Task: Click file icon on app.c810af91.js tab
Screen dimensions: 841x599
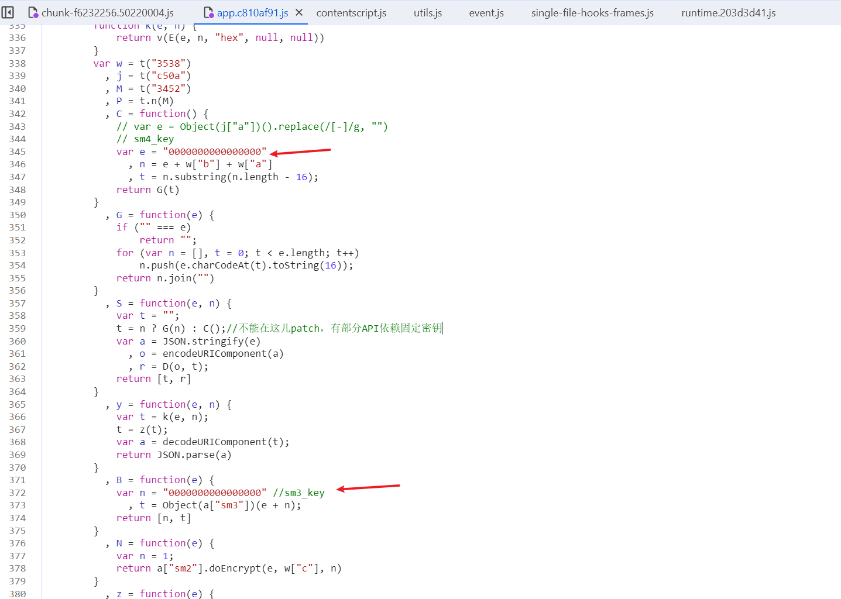Action: [x=208, y=12]
